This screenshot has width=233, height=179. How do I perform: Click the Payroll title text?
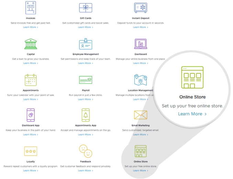point(86,90)
